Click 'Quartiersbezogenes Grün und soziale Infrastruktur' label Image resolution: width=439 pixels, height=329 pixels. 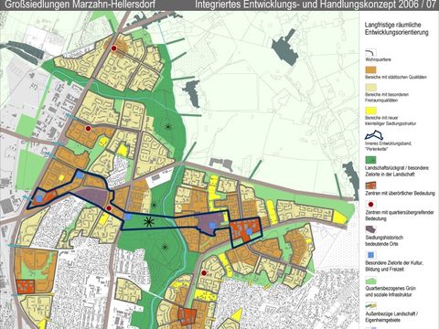391,292
